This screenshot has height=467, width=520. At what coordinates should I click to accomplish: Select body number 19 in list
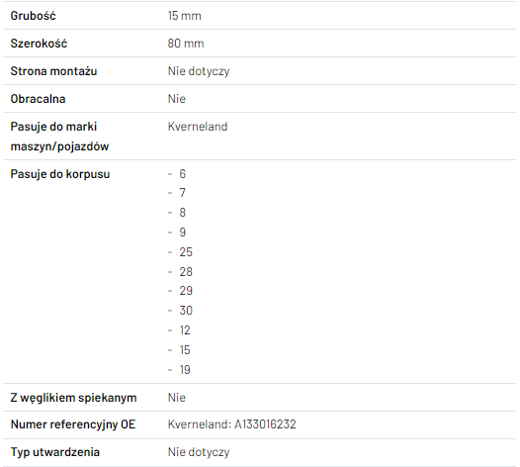(185, 370)
